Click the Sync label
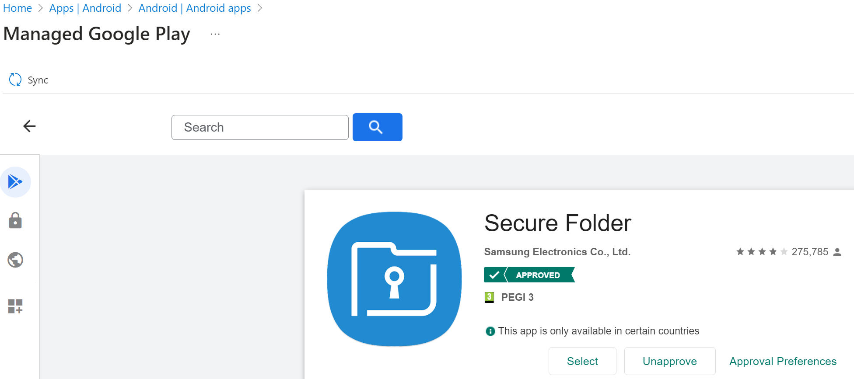This screenshot has height=379, width=854. [38, 80]
